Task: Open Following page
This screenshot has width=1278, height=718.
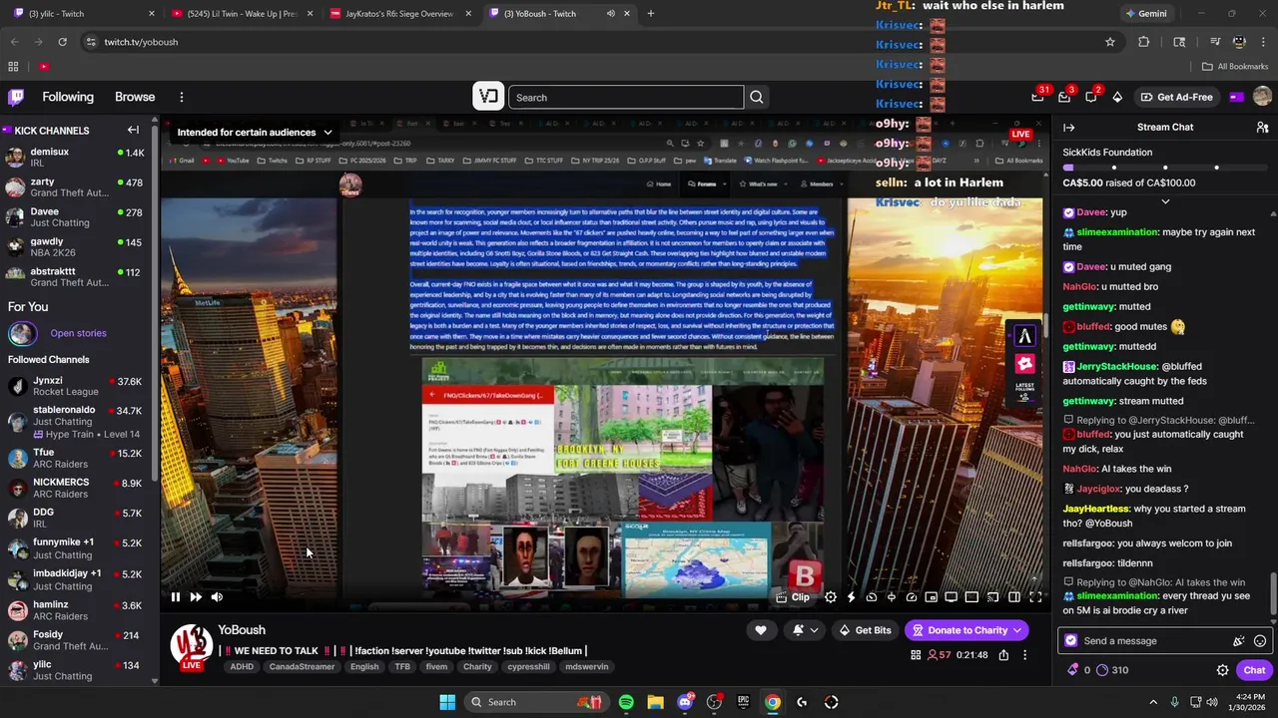Action: point(68,97)
